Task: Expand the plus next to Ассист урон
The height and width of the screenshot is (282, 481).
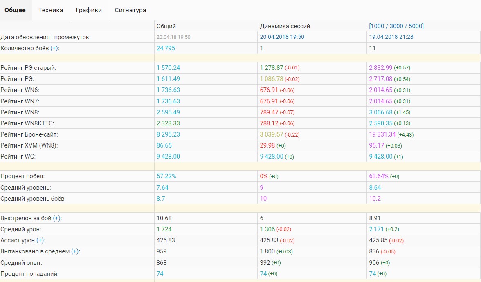Action: (x=40, y=240)
